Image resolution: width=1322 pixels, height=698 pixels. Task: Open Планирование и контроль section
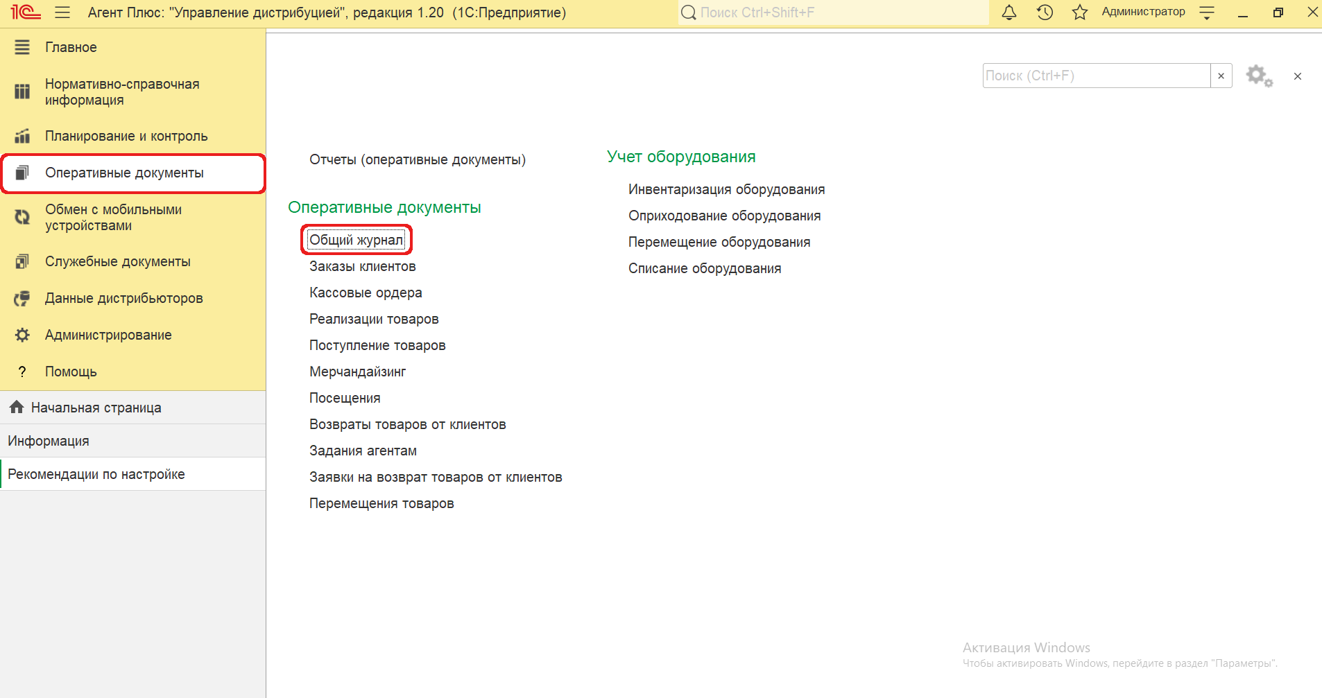tap(126, 136)
